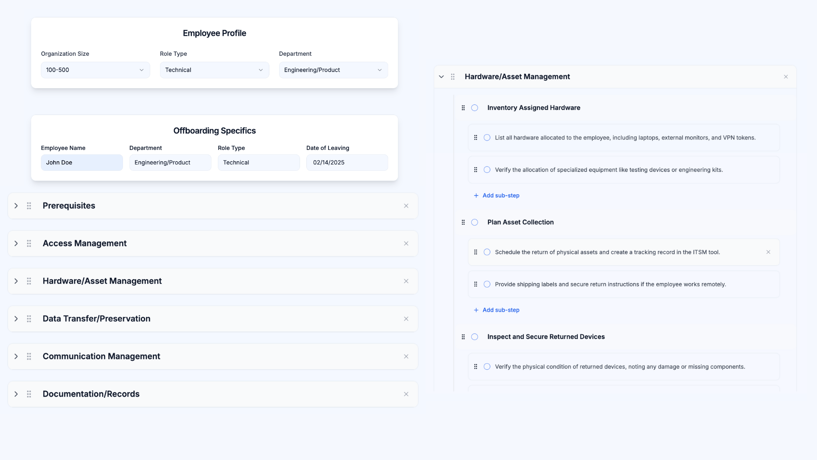Click drag handle of 'Schedule the return' sub-step
Screen dimensions: 817x460
(x=476, y=252)
